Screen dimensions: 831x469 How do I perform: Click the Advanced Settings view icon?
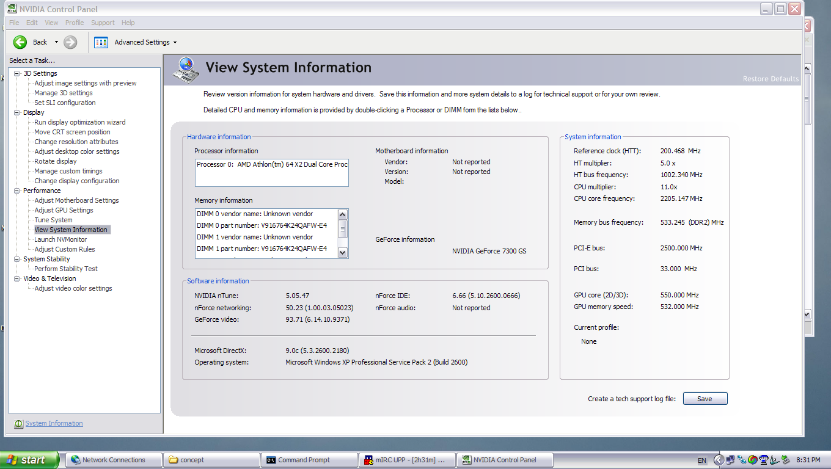coord(101,42)
